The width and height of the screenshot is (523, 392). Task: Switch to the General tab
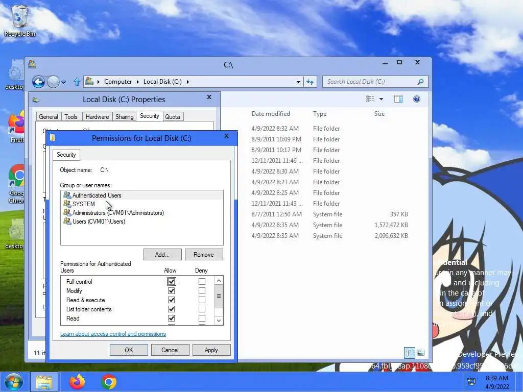pyautogui.click(x=49, y=117)
